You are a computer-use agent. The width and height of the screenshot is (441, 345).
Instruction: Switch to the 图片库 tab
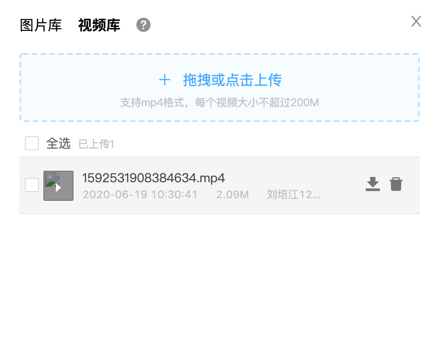click(x=41, y=25)
